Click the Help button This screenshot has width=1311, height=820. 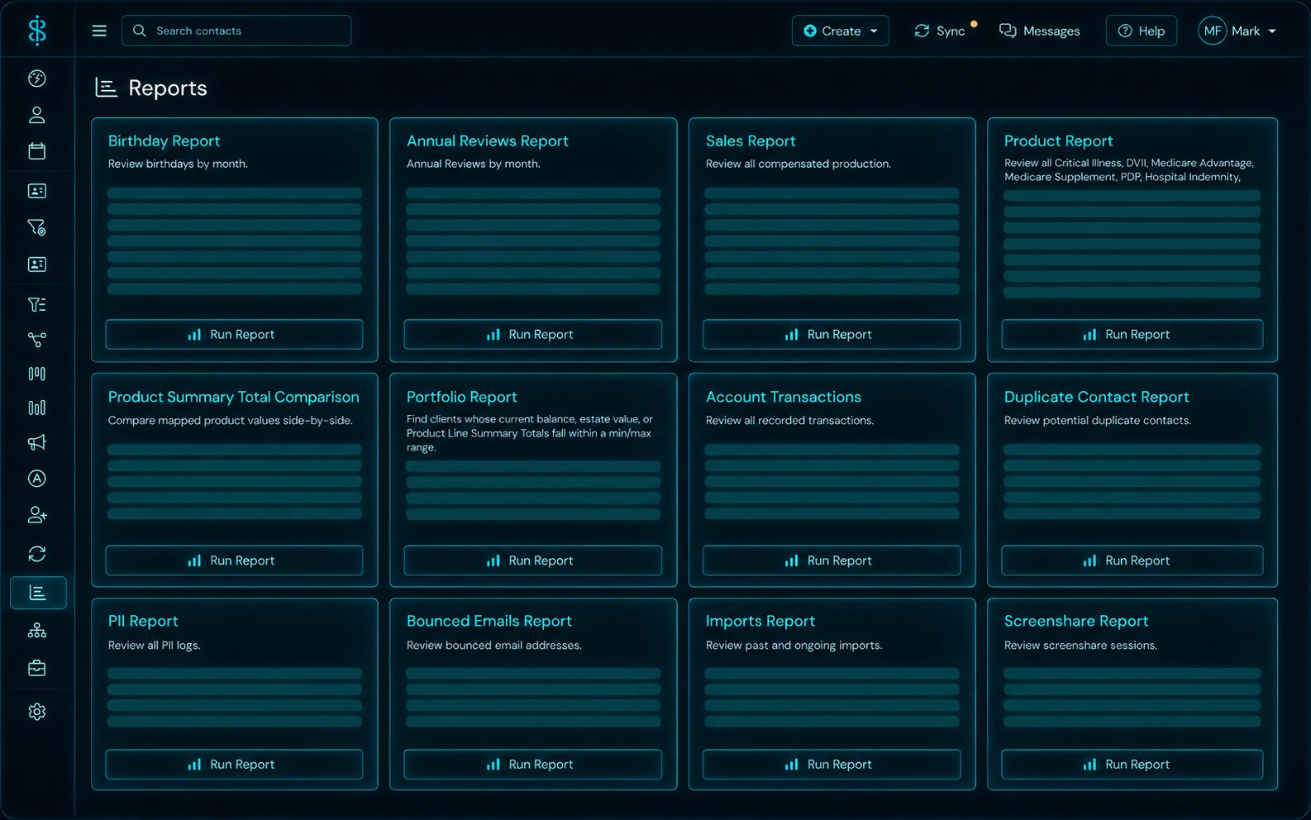1142,31
